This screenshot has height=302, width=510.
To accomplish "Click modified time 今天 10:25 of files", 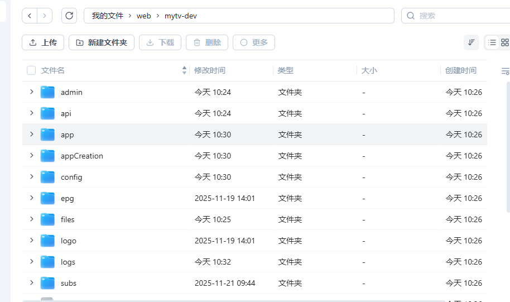I will (x=213, y=219).
